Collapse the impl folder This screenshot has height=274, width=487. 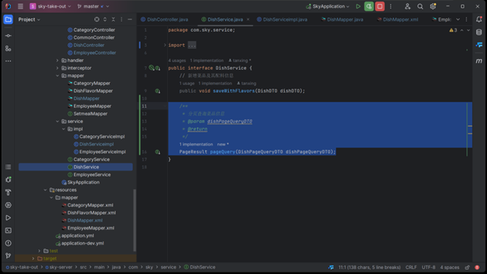[63, 129]
